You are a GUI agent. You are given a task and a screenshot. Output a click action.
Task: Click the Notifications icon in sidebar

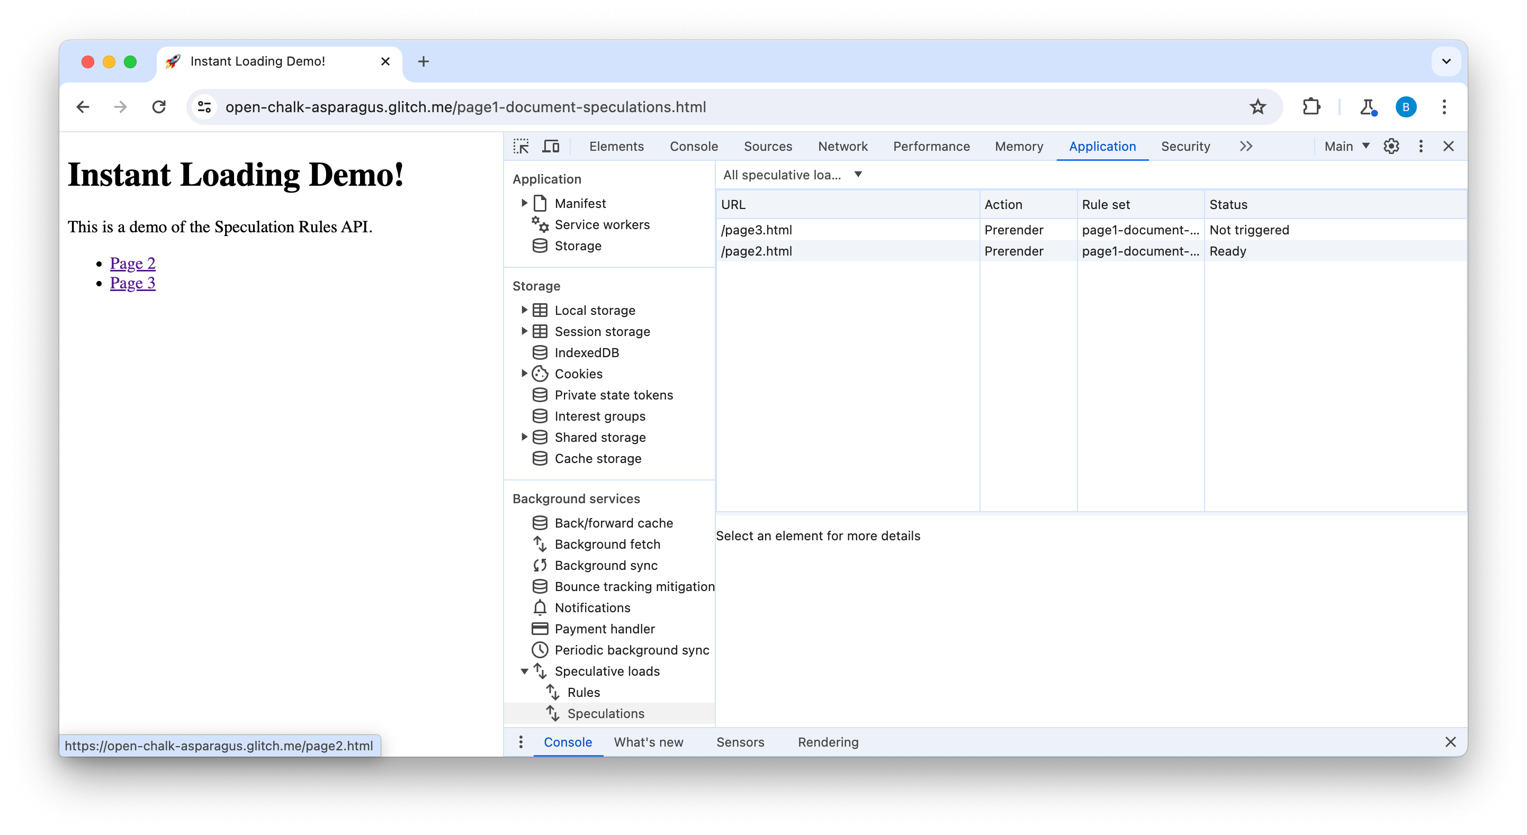pyautogui.click(x=539, y=607)
